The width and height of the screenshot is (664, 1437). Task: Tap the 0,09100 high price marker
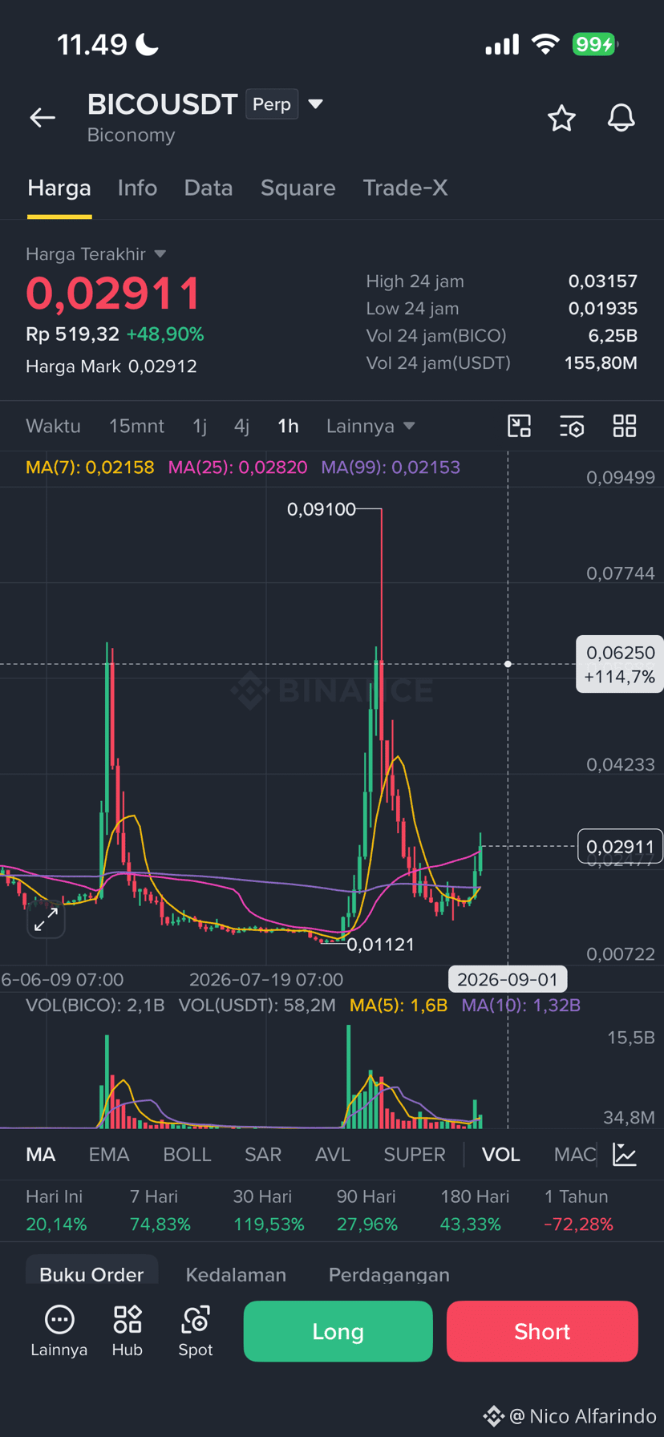tap(322, 509)
